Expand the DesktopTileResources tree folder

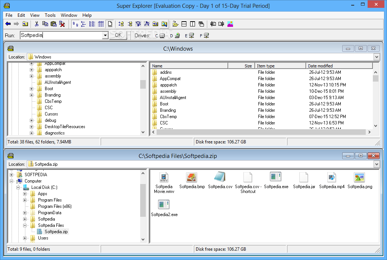[x=32, y=127]
